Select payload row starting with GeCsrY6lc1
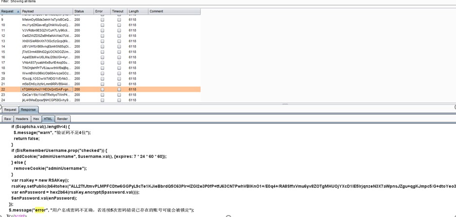This screenshot has width=456, height=217. click(x=47, y=95)
